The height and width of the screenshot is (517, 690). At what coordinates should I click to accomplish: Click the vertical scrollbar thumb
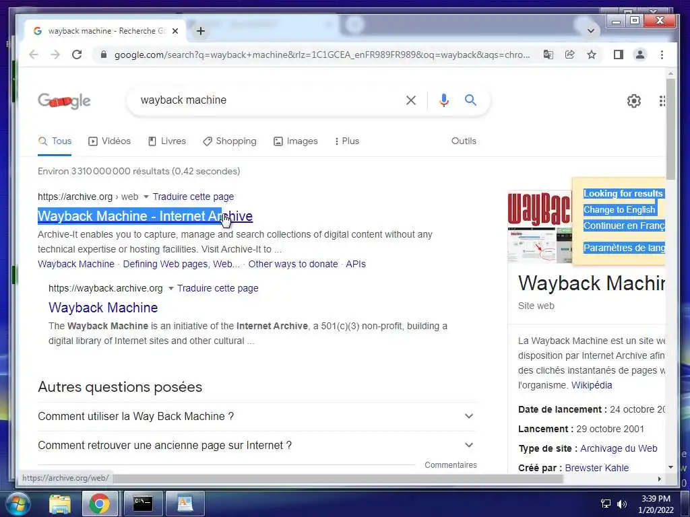tap(670, 129)
